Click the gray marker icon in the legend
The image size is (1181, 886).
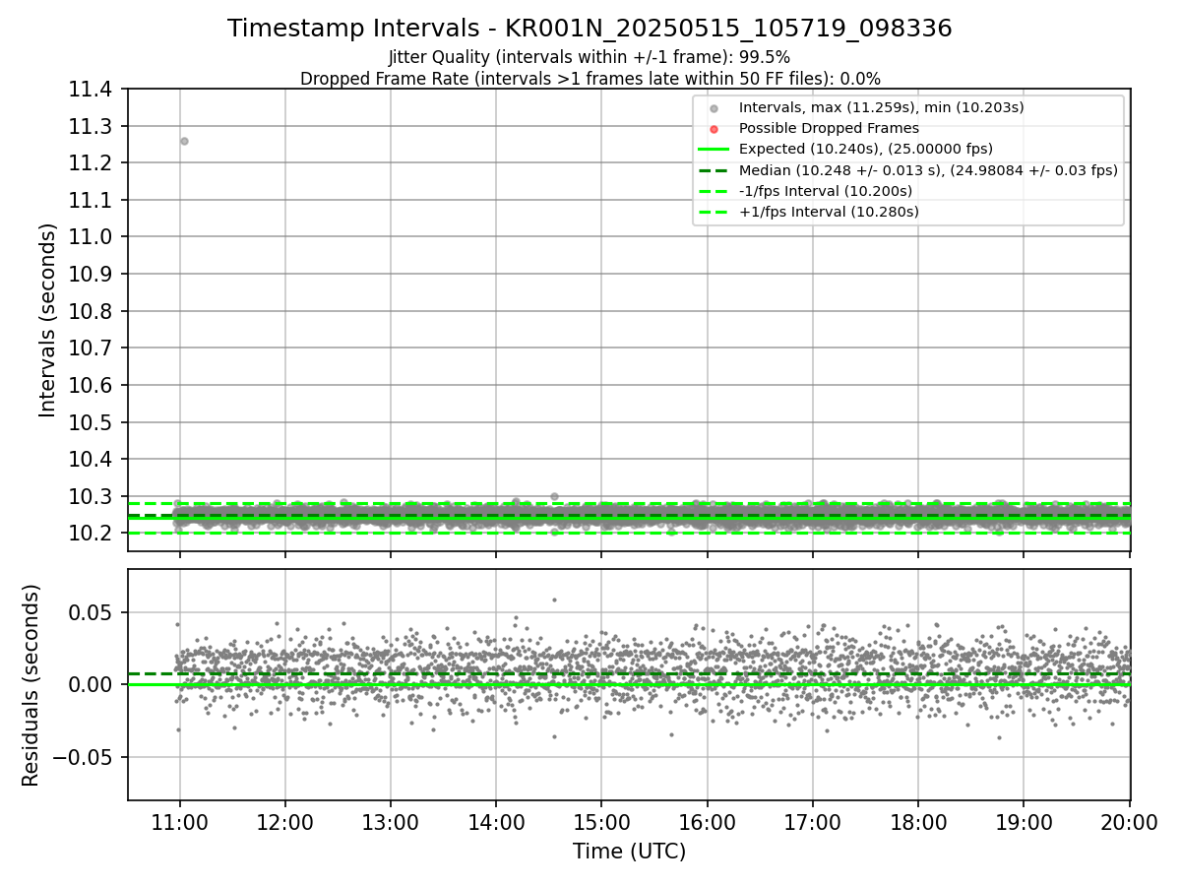tap(714, 108)
